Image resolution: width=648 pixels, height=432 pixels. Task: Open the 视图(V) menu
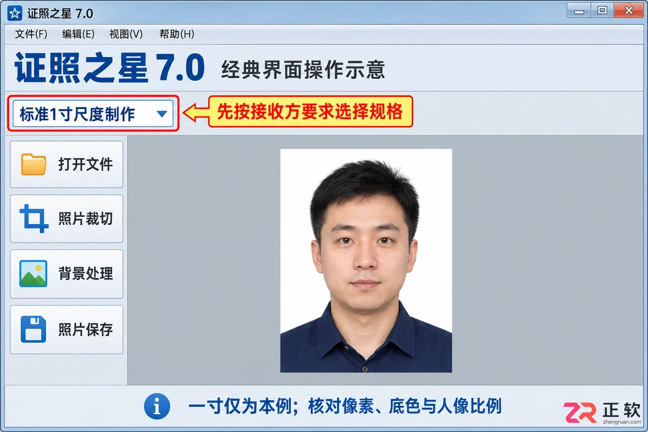click(x=126, y=34)
